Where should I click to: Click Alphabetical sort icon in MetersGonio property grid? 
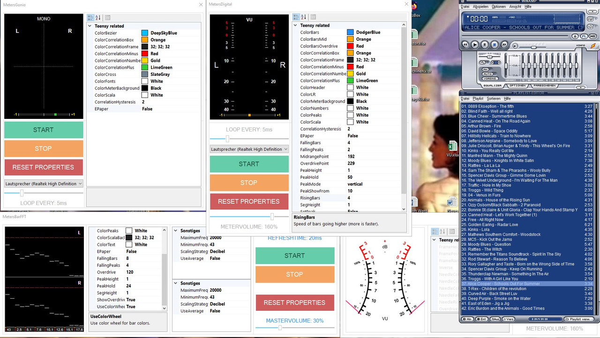pyautogui.click(x=98, y=17)
